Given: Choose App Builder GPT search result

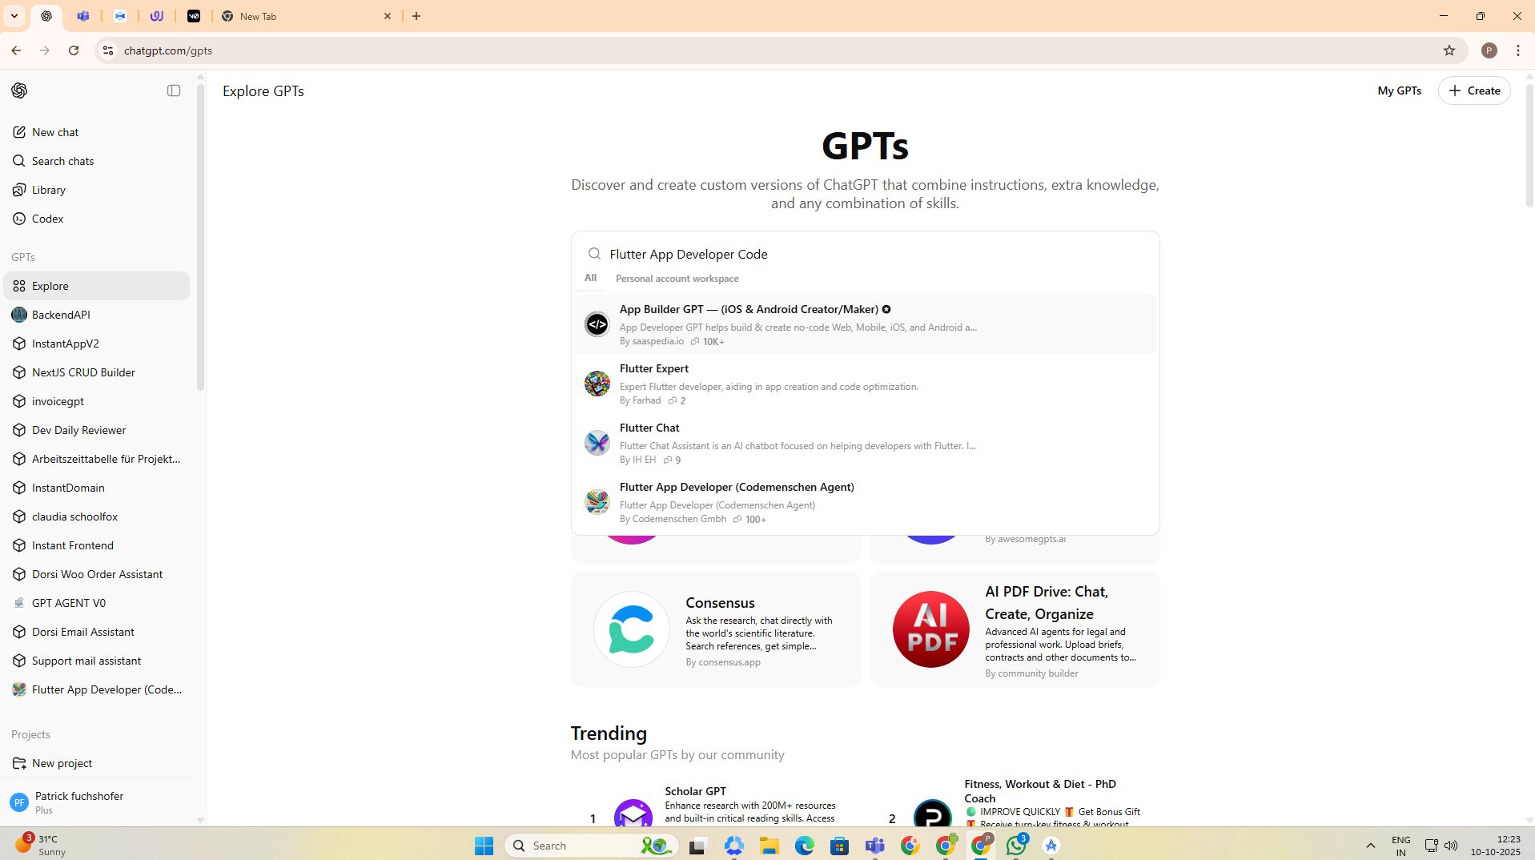Looking at the screenshot, I should tap(865, 324).
